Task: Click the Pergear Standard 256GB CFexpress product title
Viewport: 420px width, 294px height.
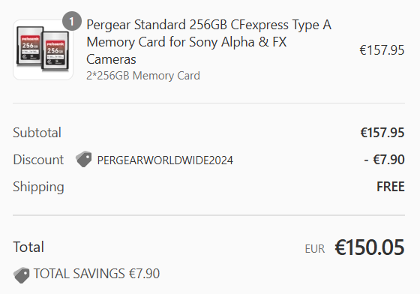Action: [x=209, y=42]
